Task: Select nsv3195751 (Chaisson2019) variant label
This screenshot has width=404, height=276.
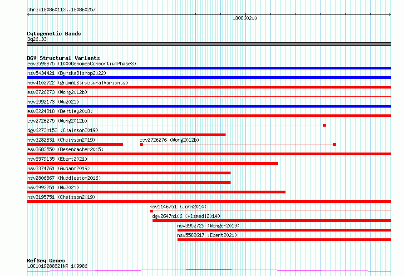Action: coord(61,197)
